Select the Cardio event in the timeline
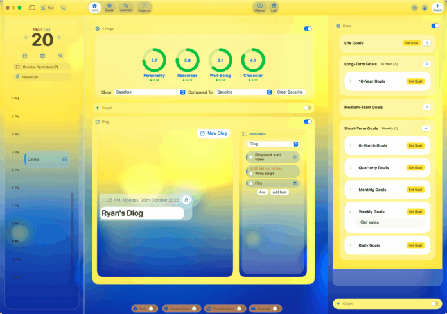 (x=46, y=159)
